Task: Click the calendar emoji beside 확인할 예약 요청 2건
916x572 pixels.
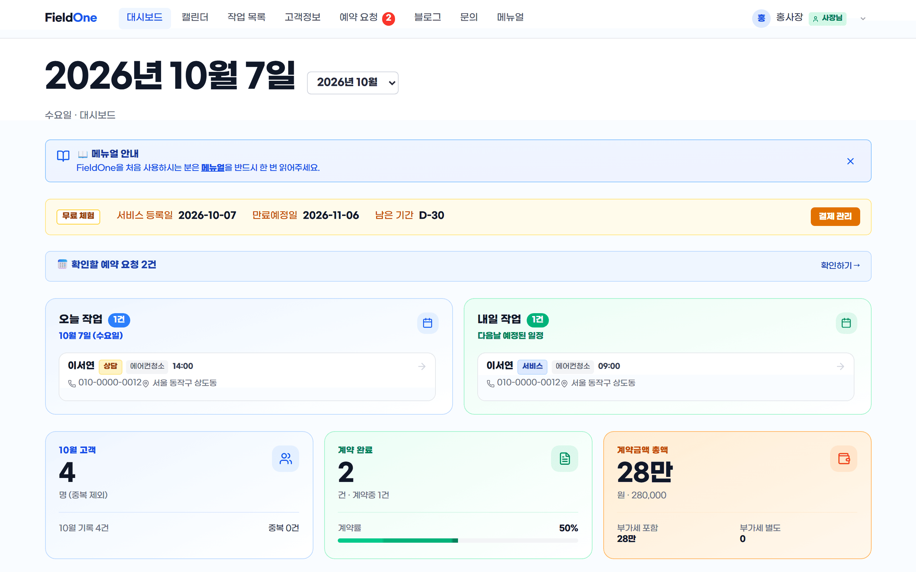Action: (63, 264)
